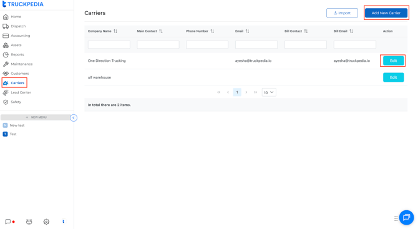Image resolution: width=418 pixels, height=229 pixels.
Task: Select Customers menu item
Action: point(20,74)
